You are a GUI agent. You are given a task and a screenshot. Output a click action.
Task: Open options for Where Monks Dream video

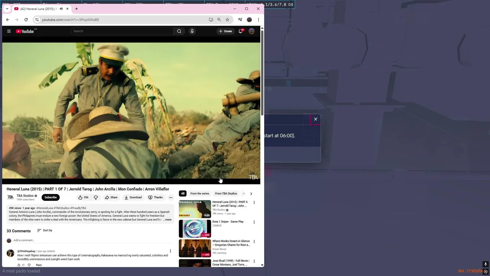coord(254,242)
